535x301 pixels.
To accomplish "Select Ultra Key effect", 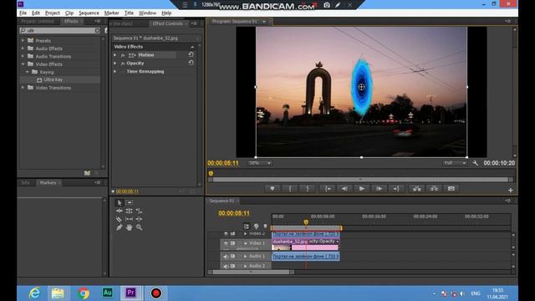I will point(53,79).
